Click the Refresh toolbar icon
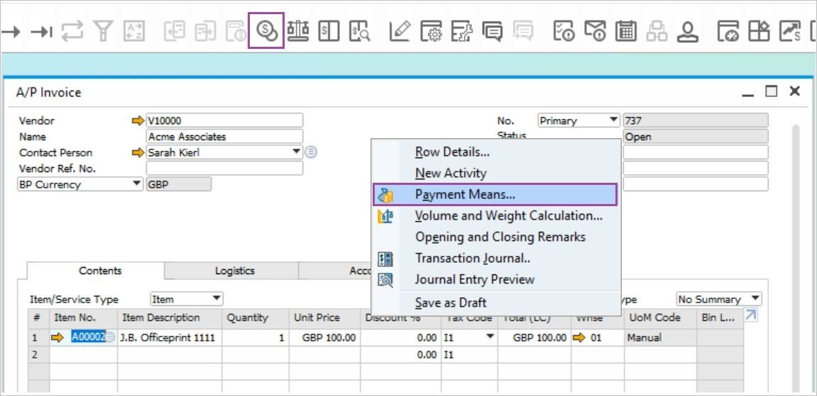The width and height of the screenshot is (817, 396). [x=72, y=31]
